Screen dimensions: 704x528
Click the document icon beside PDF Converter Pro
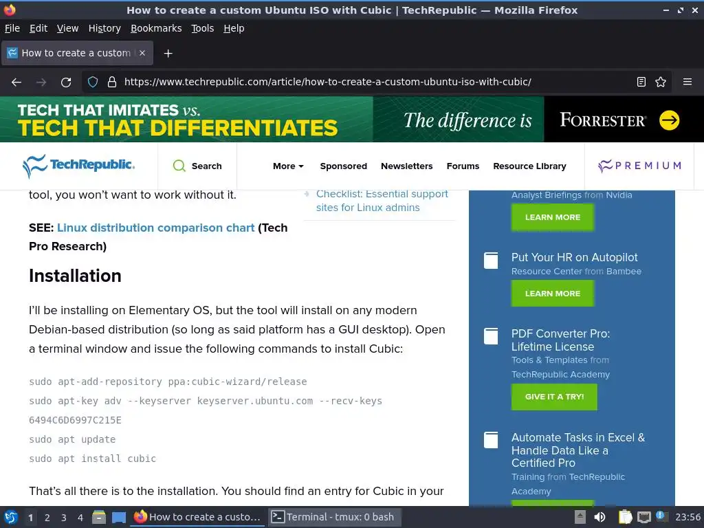(x=491, y=336)
